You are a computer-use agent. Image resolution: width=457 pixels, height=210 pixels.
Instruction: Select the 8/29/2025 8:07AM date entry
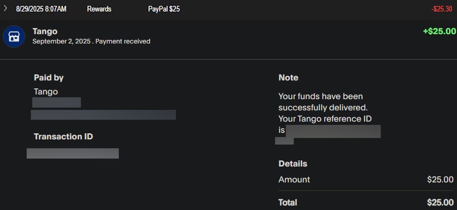click(x=41, y=9)
